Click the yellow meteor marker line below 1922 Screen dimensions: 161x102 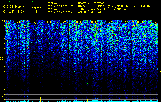point(40,100)
